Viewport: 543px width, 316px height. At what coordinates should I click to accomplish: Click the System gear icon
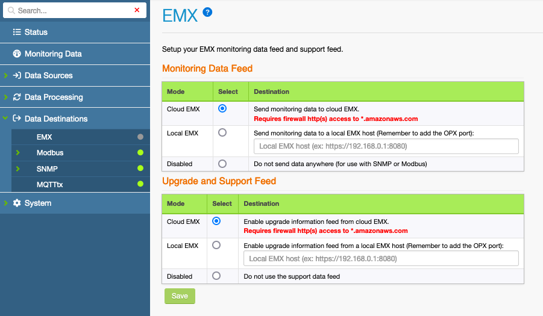(17, 203)
